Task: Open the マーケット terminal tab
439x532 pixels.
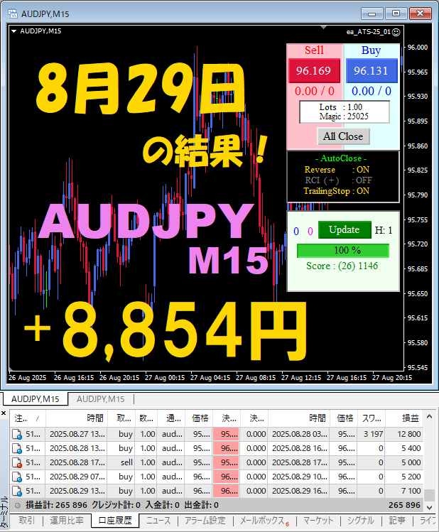Action: coord(318,521)
